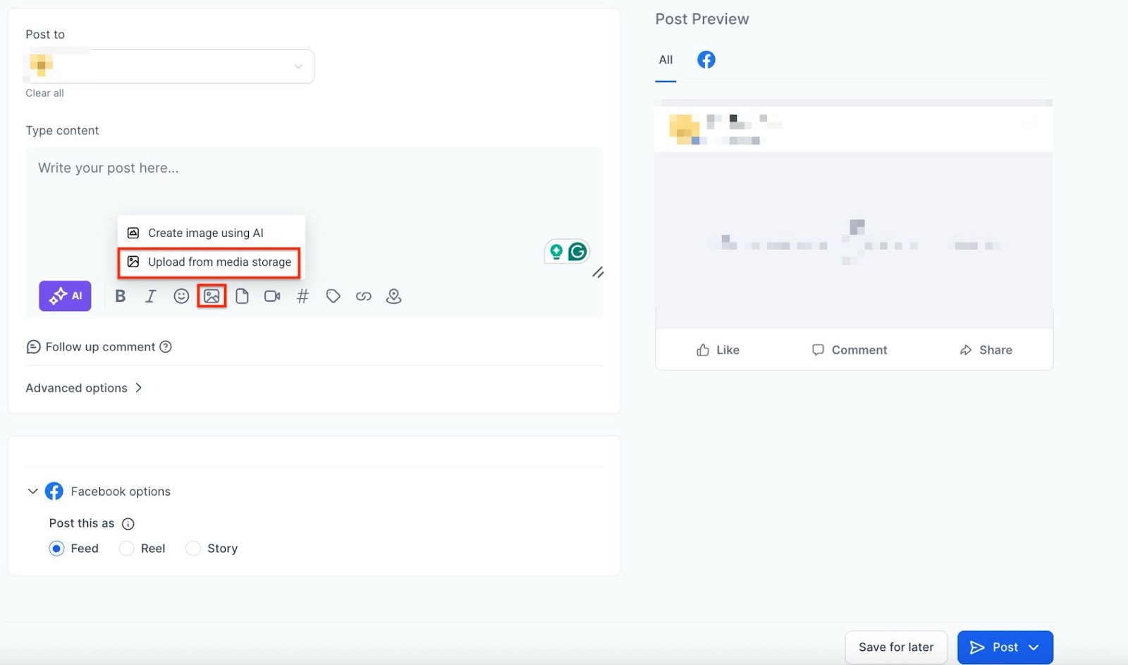Click the Follow up comment help icon

166,347
